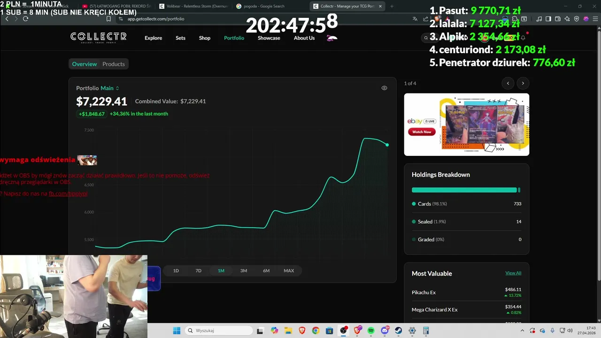Click the View All link in Most Valuable
This screenshot has height=338, width=601.
point(513,273)
